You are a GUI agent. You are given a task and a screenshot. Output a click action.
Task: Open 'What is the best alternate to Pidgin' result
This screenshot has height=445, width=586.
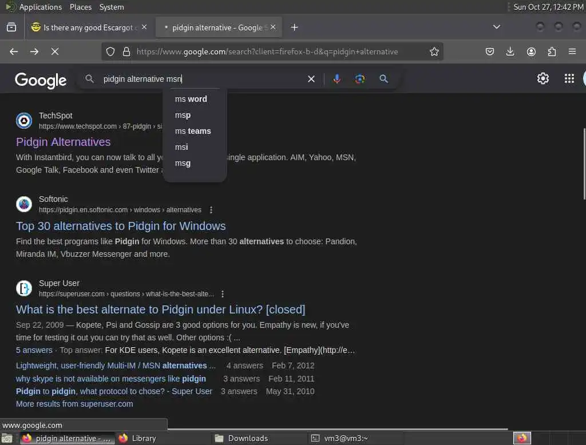point(161,309)
